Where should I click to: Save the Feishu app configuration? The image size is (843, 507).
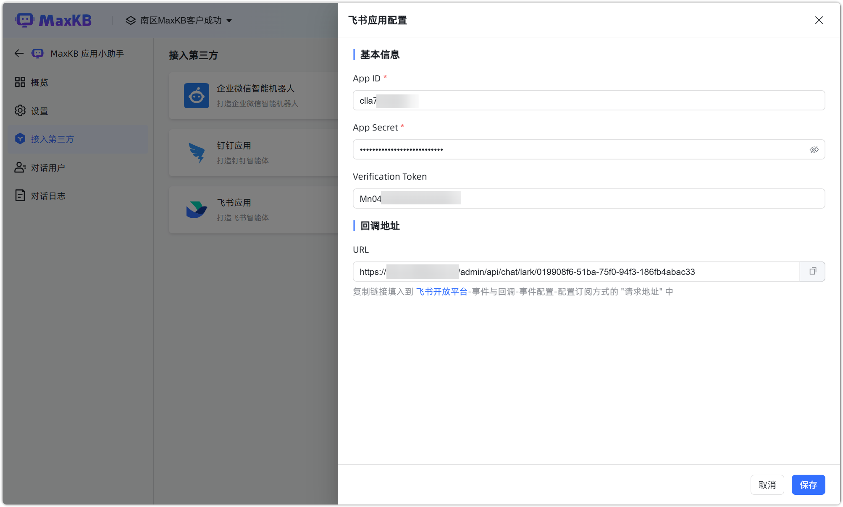(x=808, y=485)
